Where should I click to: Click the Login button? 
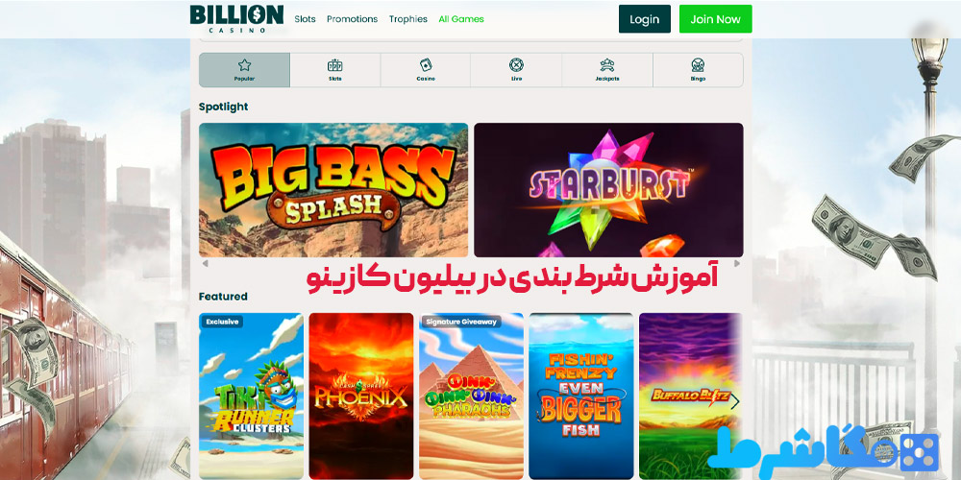click(x=644, y=19)
